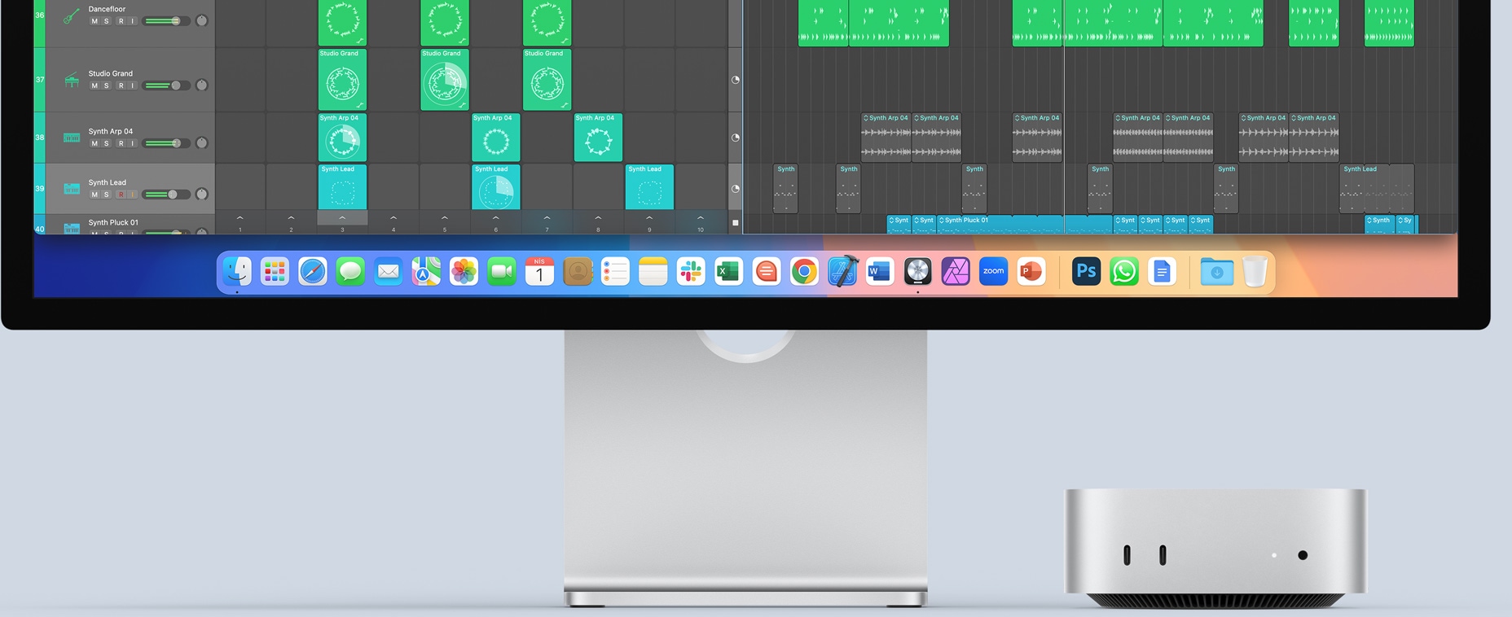Screen dimensions: 1512x617
Task: Open the Trash in the Dock
Action: [x=1255, y=272]
